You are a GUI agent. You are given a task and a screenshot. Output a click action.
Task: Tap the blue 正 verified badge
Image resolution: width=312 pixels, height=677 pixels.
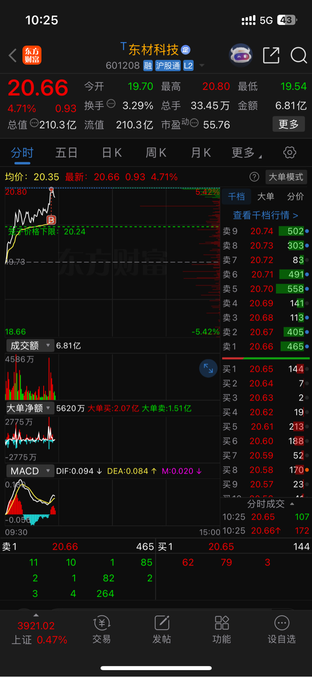pos(186,50)
